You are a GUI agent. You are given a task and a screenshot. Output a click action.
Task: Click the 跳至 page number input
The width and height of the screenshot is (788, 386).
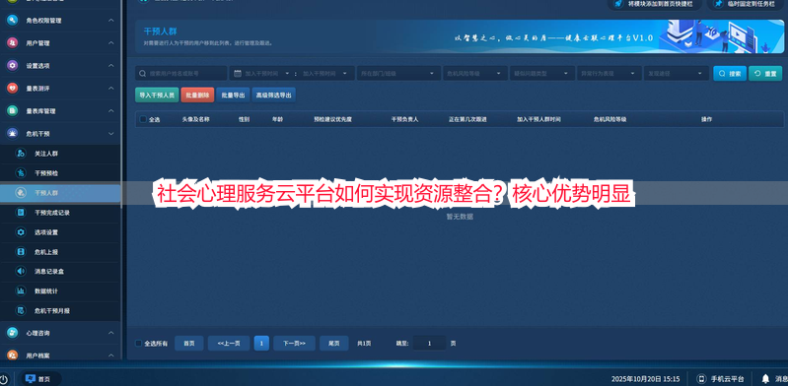(429, 344)
